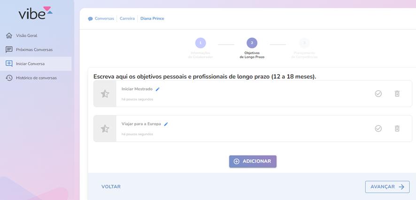Click the Conversas breadcrumb link
The width and height of the screenshot is (416, 200).
(x=104, y=19)
